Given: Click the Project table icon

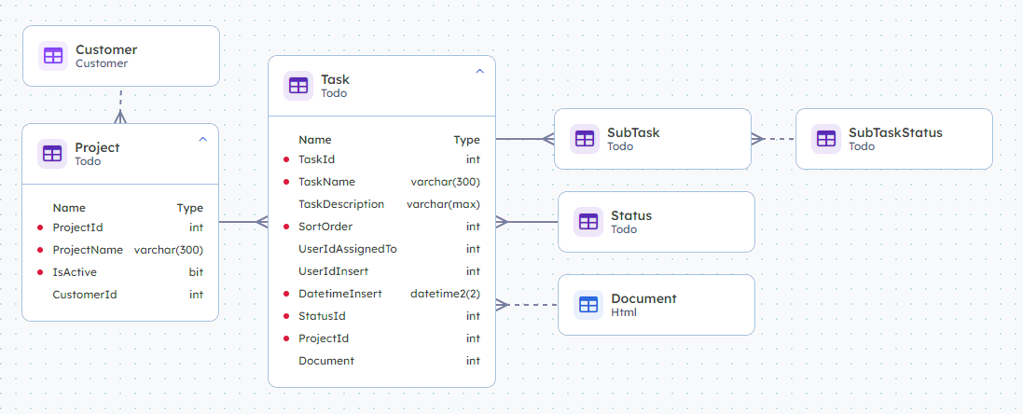Looking at the screenshot, I should pos(52,154).
